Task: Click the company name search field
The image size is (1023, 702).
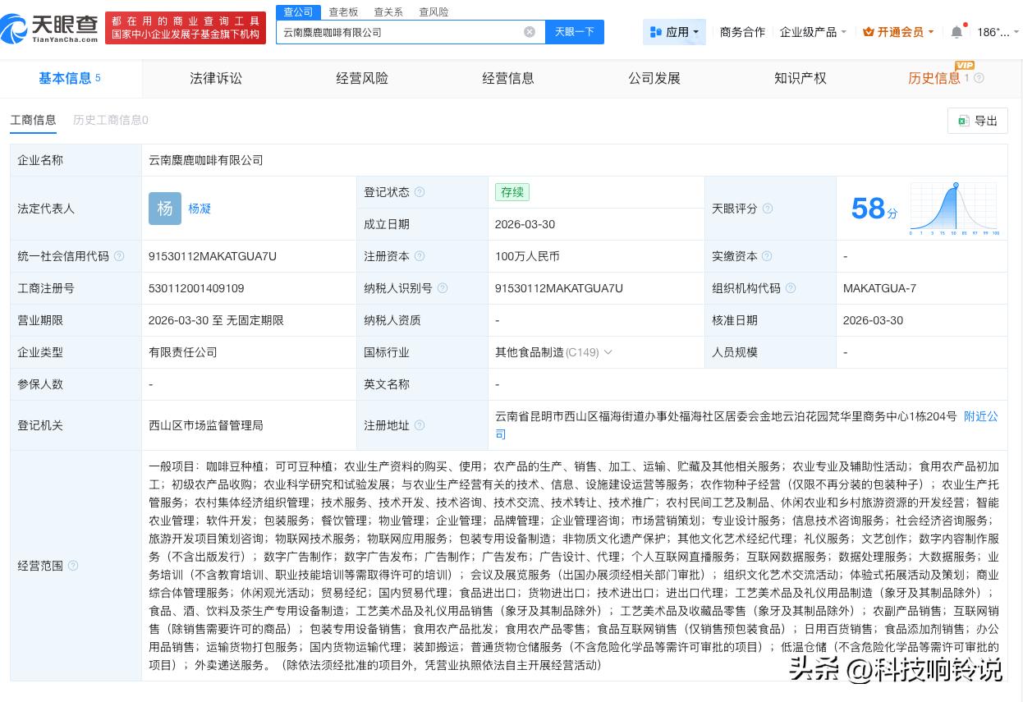Action: [x=398, y=32]
